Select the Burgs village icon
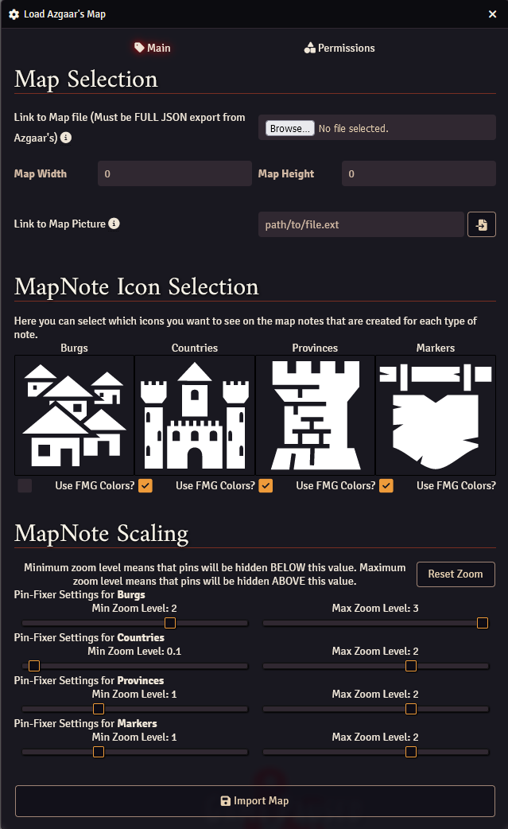 (75, 415)
